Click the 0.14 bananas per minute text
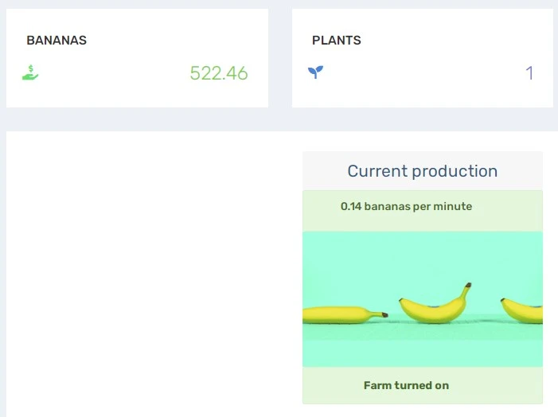Image resolution: width=558 pixels, height=417 pixels. 406,206
